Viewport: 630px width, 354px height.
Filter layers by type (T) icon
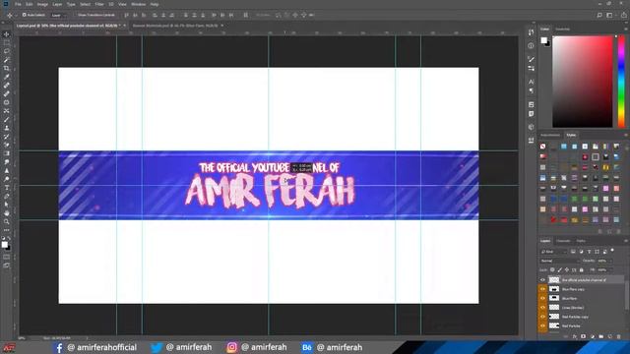tap(589, 252)
